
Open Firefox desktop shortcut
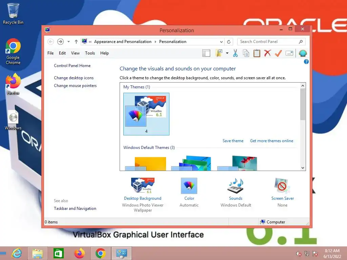[13, 84]
